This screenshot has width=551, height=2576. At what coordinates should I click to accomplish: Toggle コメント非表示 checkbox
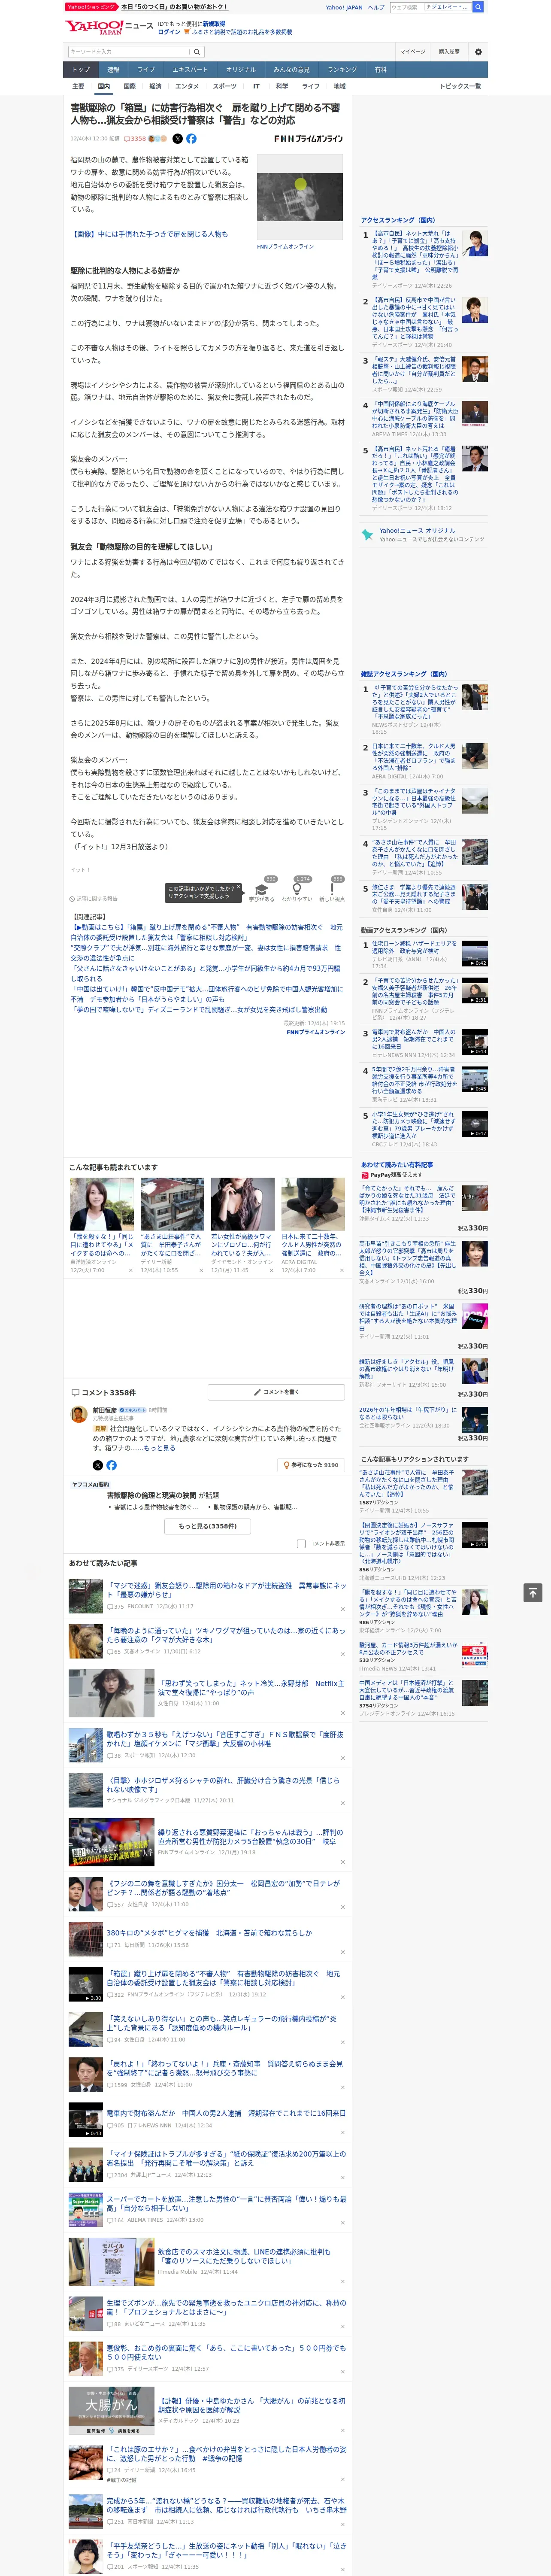301,1543
